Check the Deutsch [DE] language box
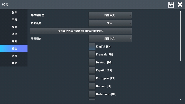 point(92,62)
